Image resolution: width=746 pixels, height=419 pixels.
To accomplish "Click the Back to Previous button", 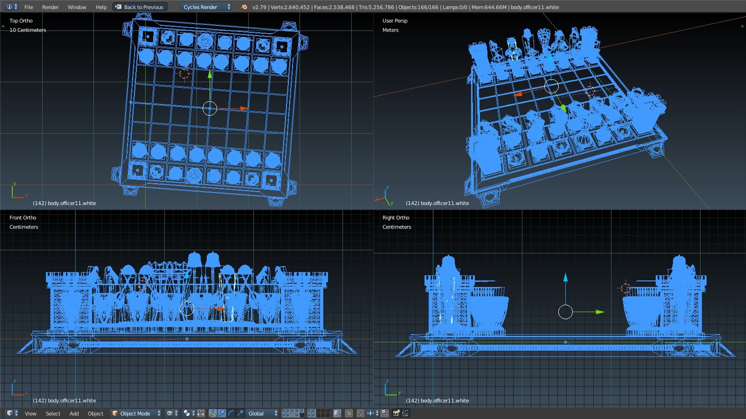I will tap(140, 7).
